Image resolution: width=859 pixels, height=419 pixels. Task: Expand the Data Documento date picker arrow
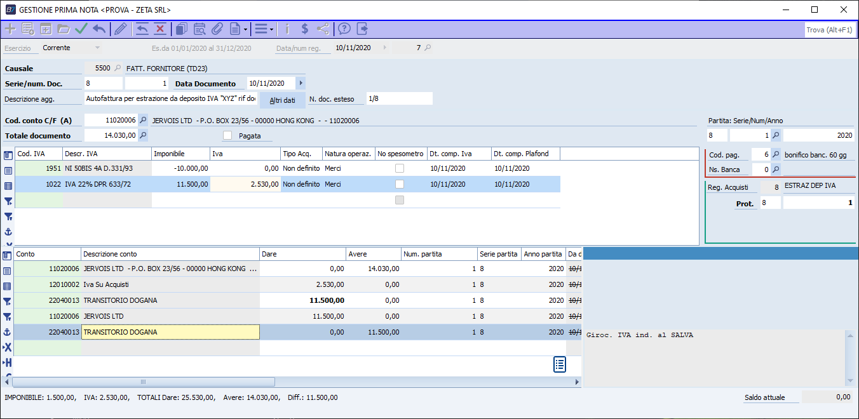(x=301, y=83)
